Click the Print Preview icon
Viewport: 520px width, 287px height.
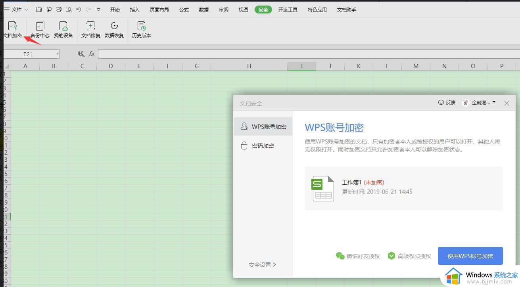[69, 10]
